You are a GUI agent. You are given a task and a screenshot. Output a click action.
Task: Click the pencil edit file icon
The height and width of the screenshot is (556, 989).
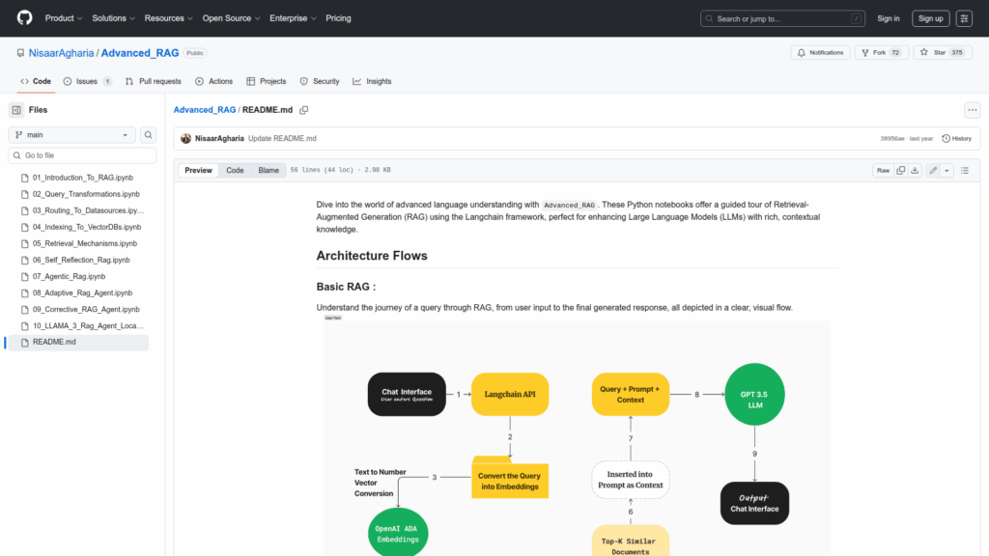click(933, 170)
